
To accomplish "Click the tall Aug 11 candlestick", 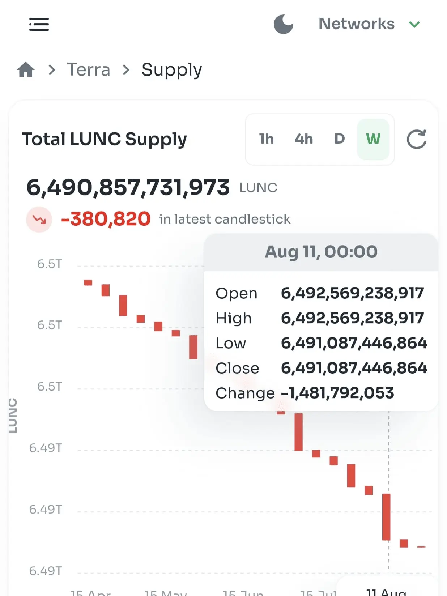I will [386, 517].
